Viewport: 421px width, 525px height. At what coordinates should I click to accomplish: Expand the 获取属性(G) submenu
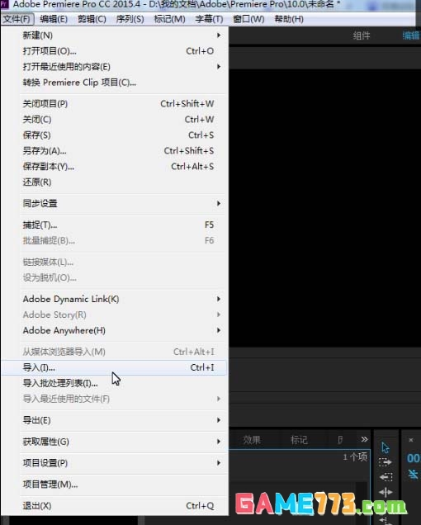tap(114, 442)
